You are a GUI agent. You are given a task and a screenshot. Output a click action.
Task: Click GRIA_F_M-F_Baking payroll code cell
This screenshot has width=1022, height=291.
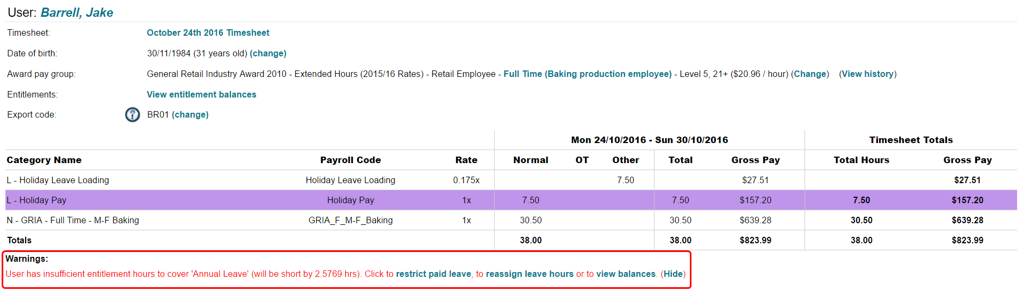pos(351,221)
